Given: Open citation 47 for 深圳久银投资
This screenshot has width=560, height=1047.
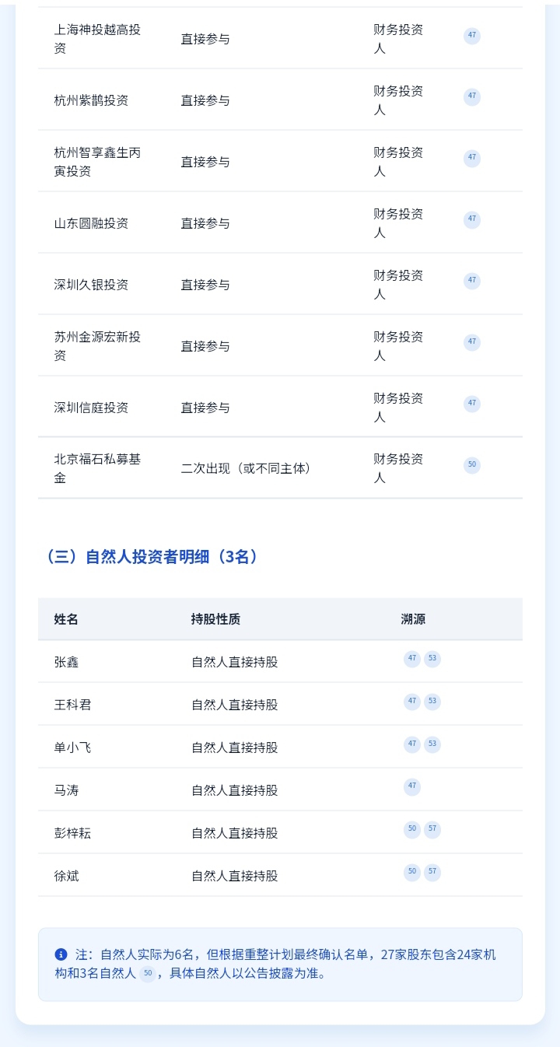Looking at the screenshot, I should pos(472,281).
